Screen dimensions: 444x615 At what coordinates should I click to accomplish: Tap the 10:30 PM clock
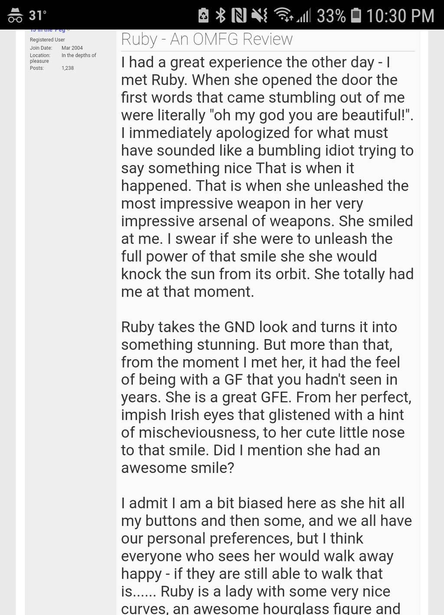click(x=400, y=16)
